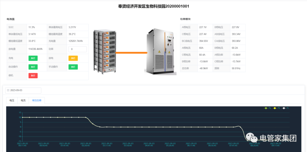Click the 执行 button for 自动操作
Screen dimensions: 307x152
(33, 67)
